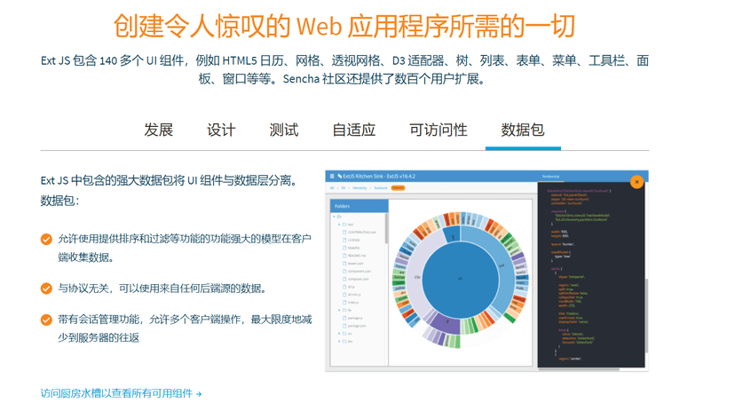Click the text 与协议无关，可以使用来自任何后端源的数据。
The image size is (735, 403).
point(163,288)
